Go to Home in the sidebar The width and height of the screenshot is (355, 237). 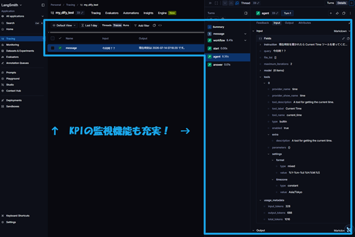pyautogui.click(x=9, y=29)
